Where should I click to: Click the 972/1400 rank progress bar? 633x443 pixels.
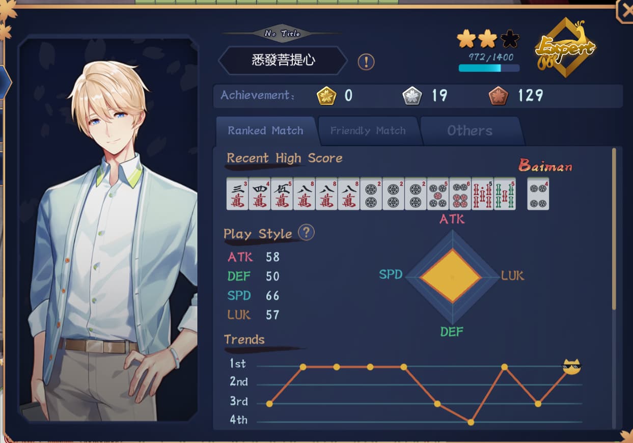coord(489,68)
